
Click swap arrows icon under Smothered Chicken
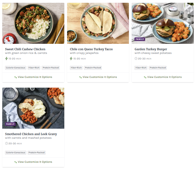pos(16,162)
